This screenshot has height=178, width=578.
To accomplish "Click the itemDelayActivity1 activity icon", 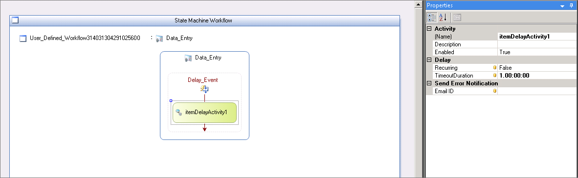I will click(179, 112).
